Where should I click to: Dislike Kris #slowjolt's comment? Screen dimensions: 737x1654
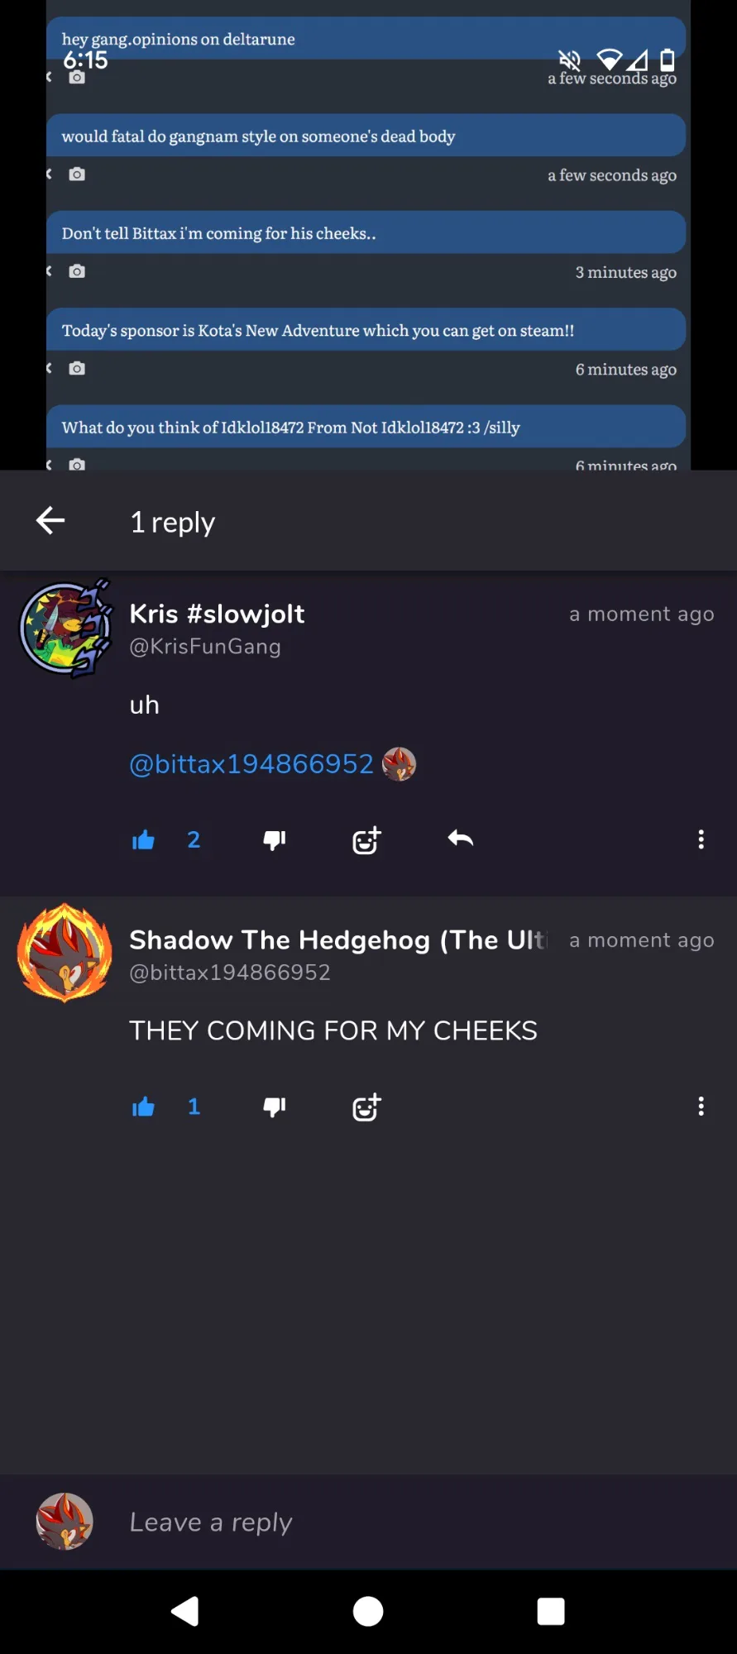pos(275,840)
